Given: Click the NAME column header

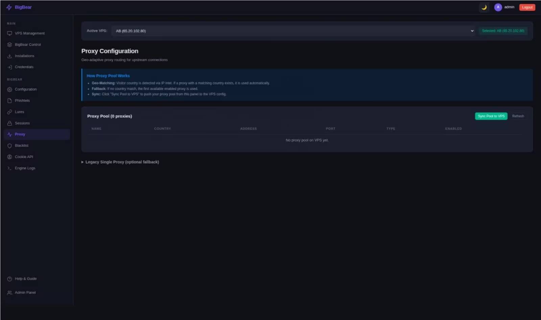Looking at the screenshot, I should click(96, 129).
